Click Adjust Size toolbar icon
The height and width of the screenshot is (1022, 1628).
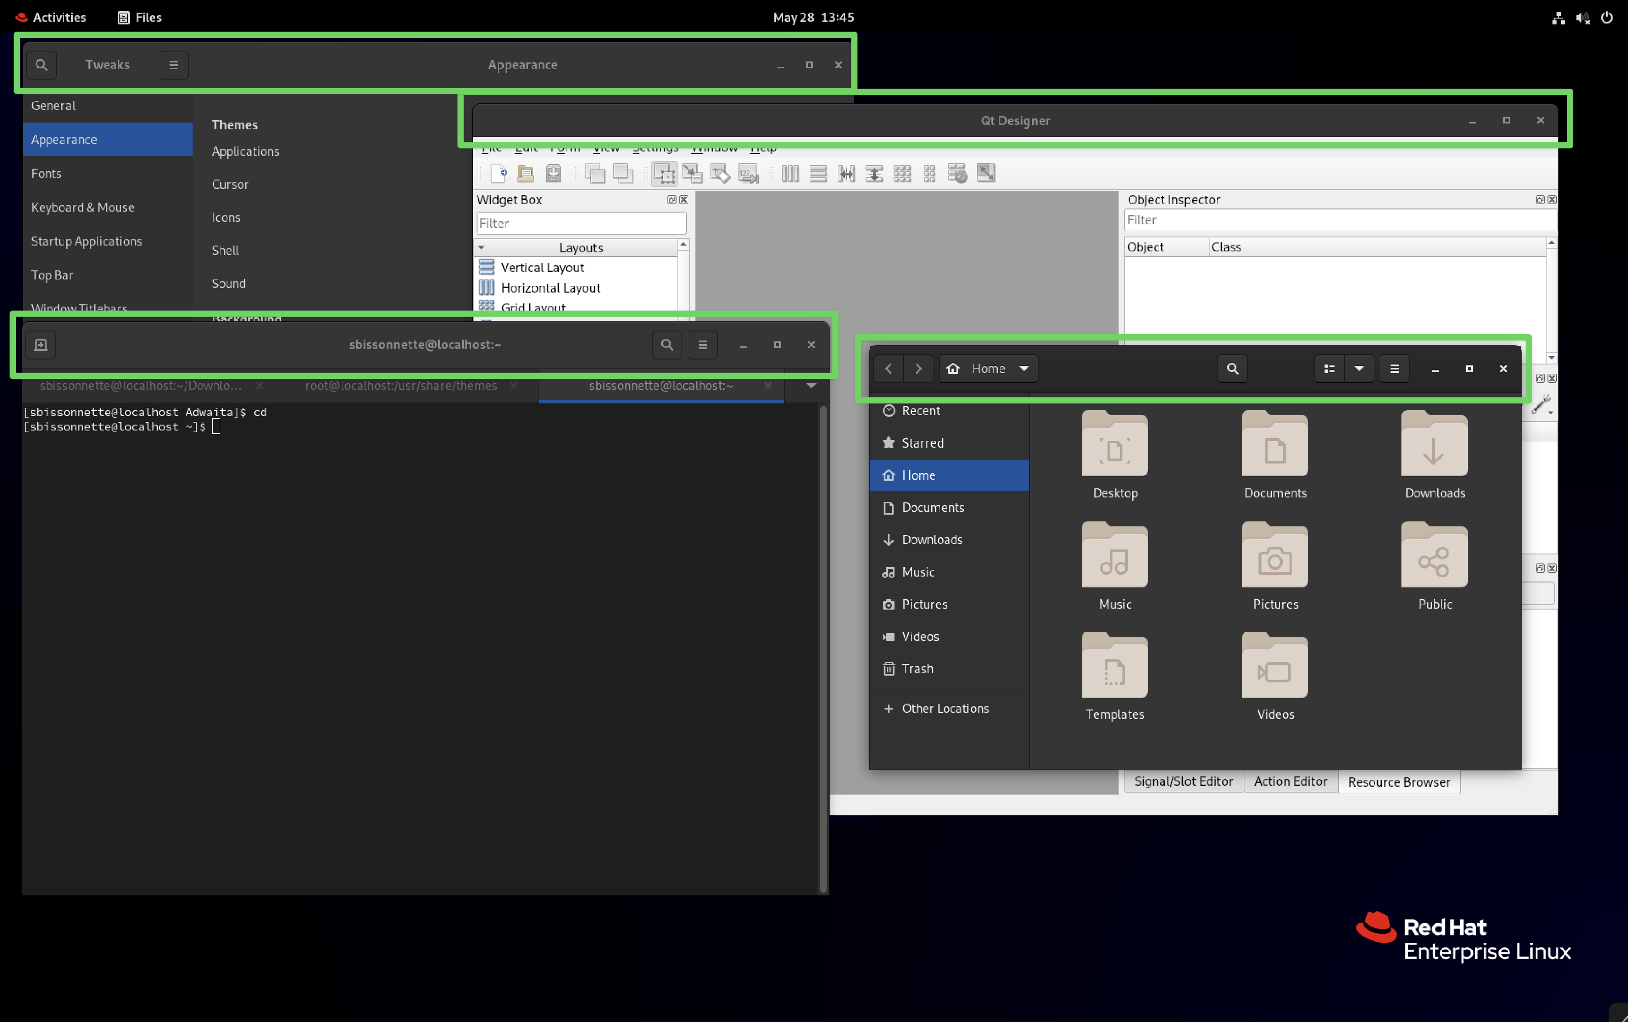pos(986,174)
